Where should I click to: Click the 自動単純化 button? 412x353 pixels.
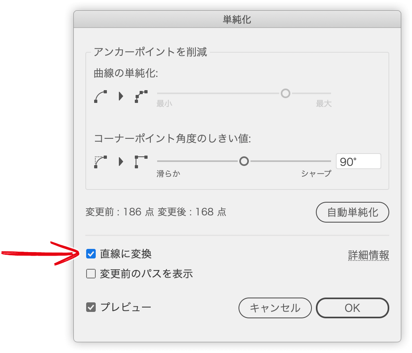click(352, 212)
